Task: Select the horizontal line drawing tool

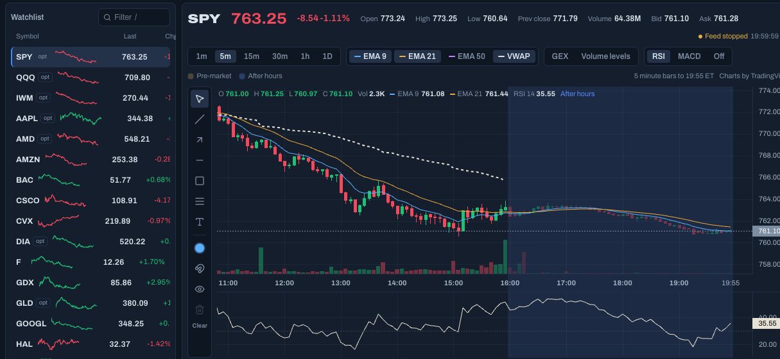Action: pyautogui.click(x=200, y=160)
